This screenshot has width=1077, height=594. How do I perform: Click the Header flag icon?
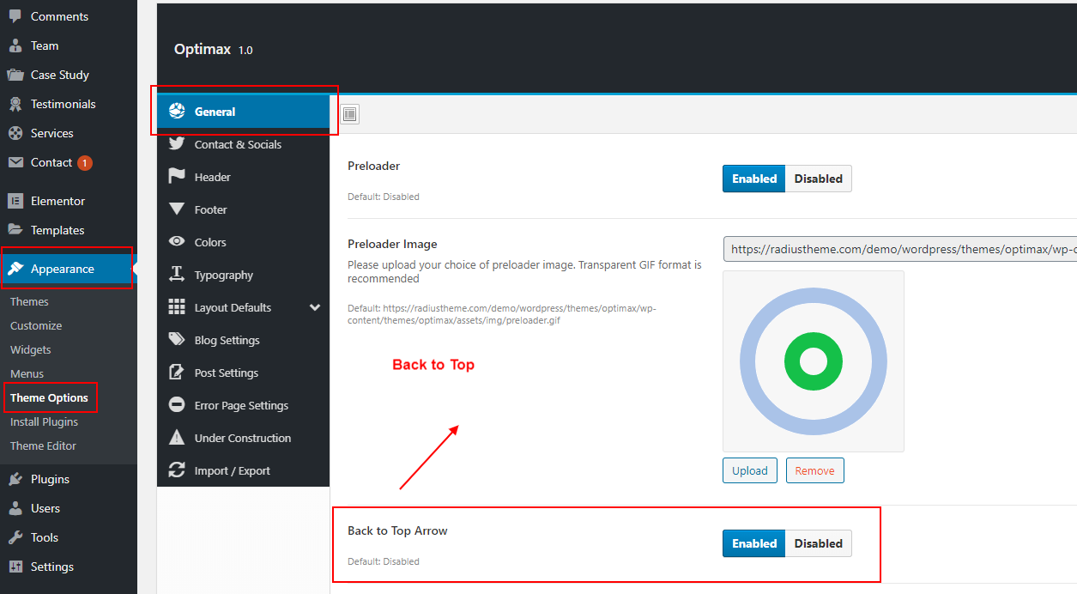coord(177,177)
